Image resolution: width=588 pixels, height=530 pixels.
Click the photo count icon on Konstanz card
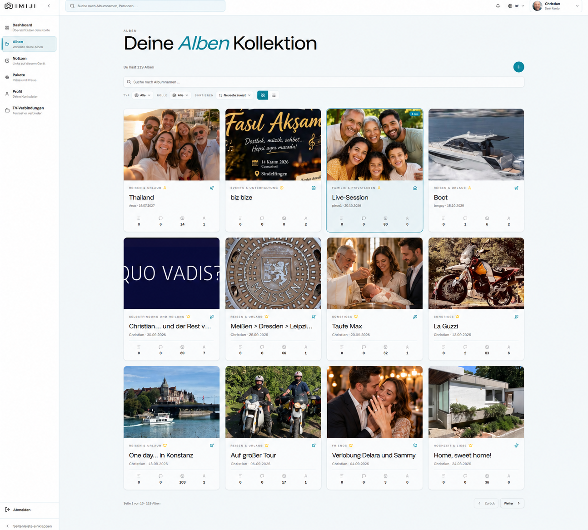tap(182, 476)
